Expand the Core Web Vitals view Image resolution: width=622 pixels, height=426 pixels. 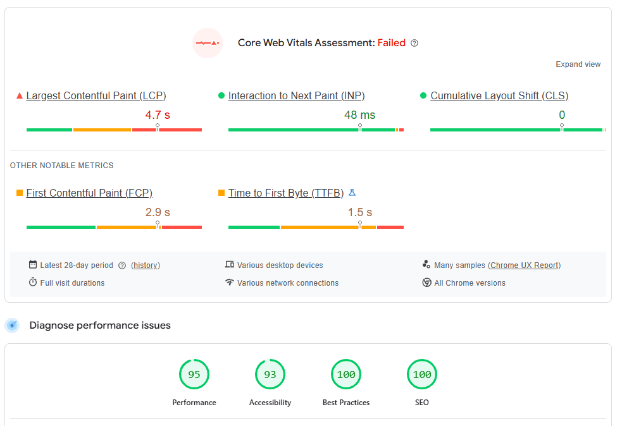tap(578, 64)
